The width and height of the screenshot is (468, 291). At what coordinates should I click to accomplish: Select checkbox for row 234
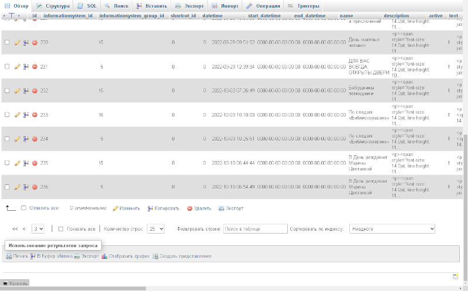point(7,139)
